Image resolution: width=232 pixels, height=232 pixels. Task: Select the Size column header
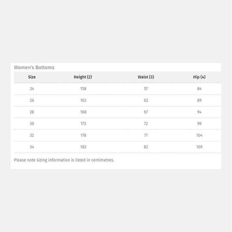32,77
